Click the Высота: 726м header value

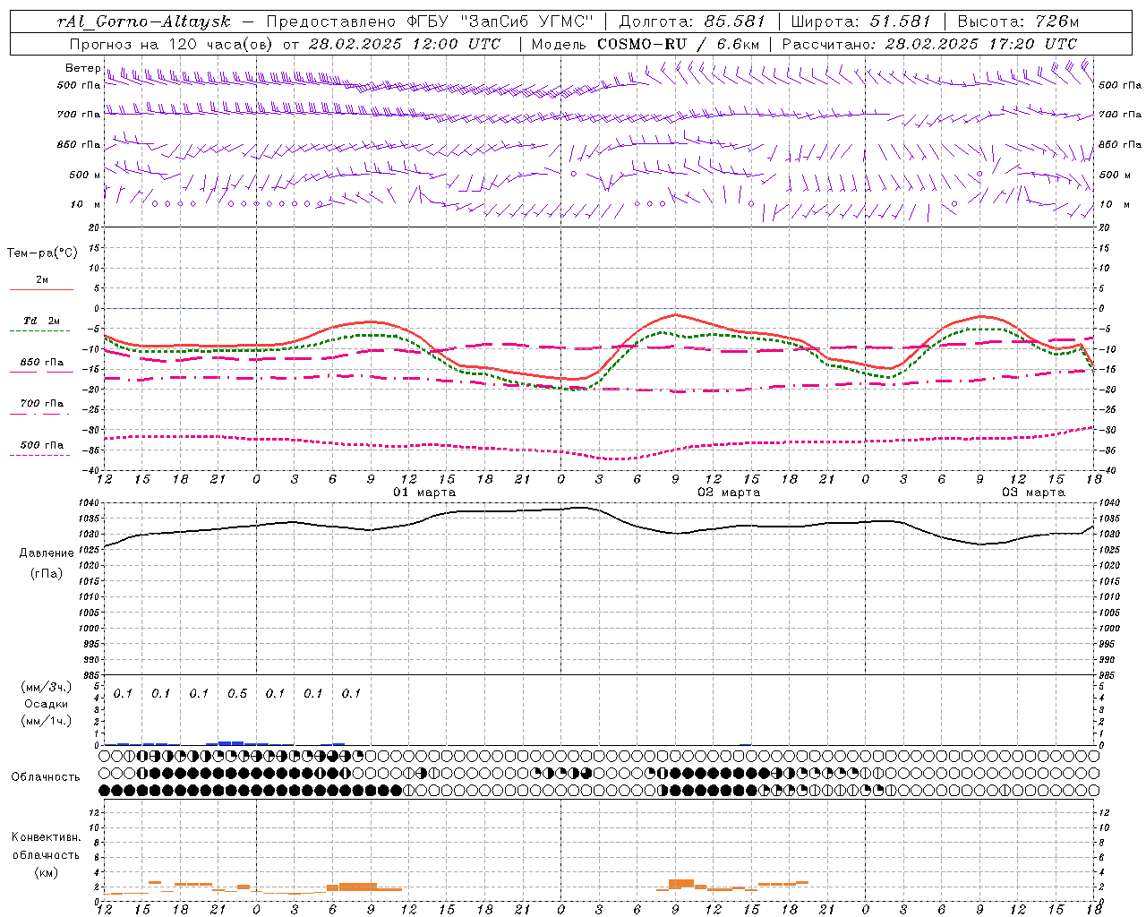pyautogui.click(x=1019, y=21)
